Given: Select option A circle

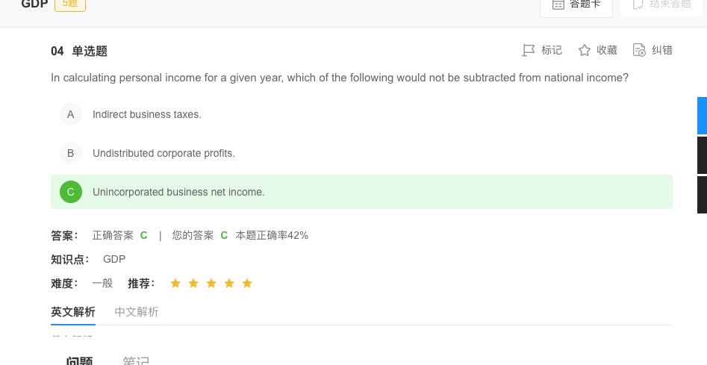Looking at the screenshot, I should [x=70, y=114].
